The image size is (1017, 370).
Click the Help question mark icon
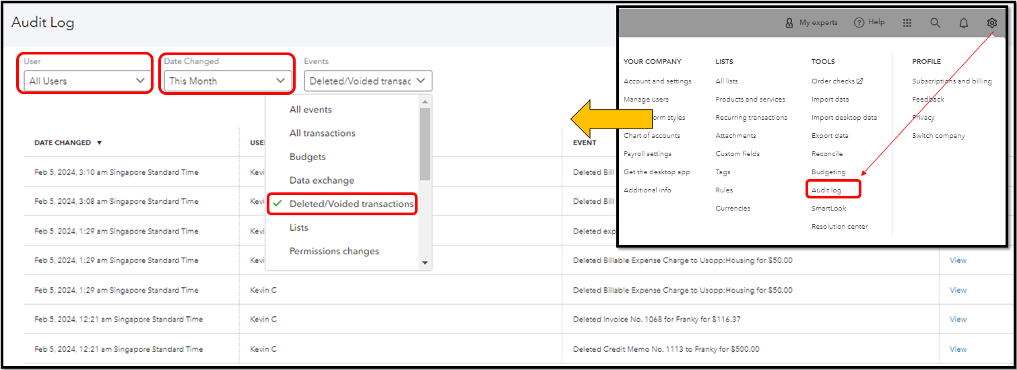[859, 23]
